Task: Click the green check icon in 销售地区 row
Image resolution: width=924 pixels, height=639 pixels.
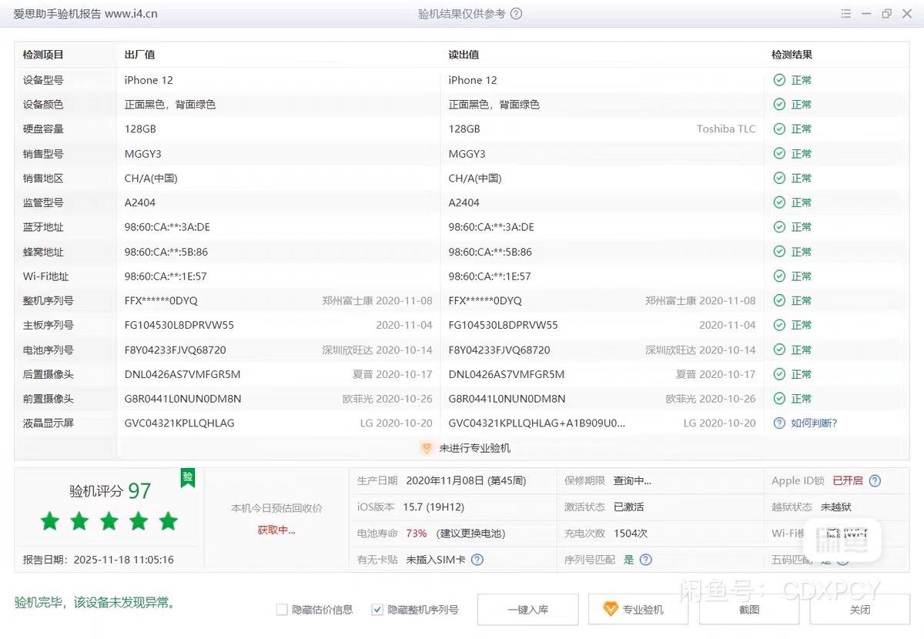Action: 779,179
